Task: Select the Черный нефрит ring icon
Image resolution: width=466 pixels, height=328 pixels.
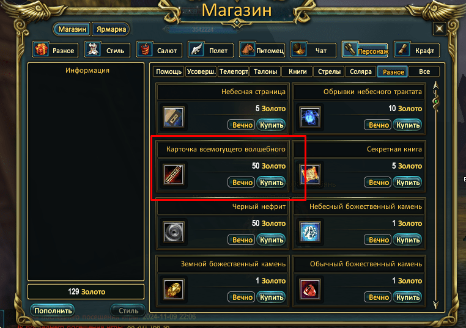Action: 174,231
